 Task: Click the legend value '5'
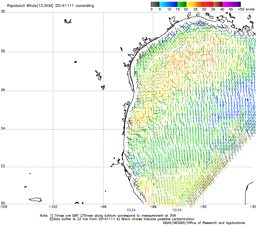pyautogui.click(x=160, y=9)
